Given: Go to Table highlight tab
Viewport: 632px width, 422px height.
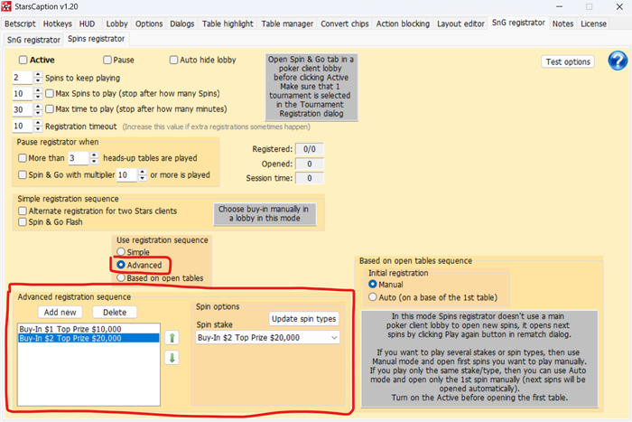Looking at the screenshot, I should pyautogui.click(x=228, y=23).
